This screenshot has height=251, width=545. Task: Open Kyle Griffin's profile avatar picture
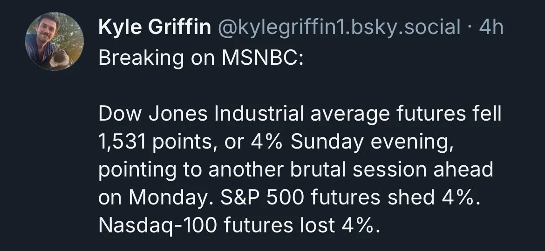pyautogui.click(x=54, y=41)
